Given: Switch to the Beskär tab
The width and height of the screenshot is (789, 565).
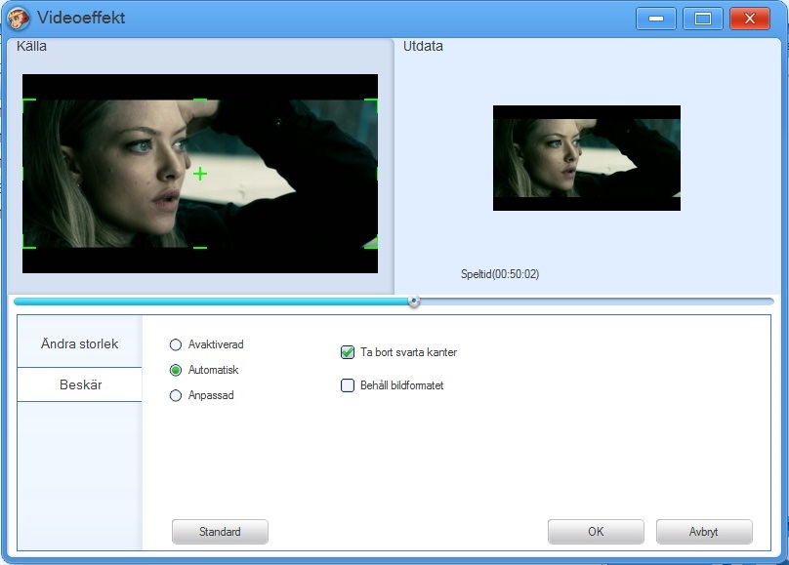Looking at the screenshot, I should [79, 384].
